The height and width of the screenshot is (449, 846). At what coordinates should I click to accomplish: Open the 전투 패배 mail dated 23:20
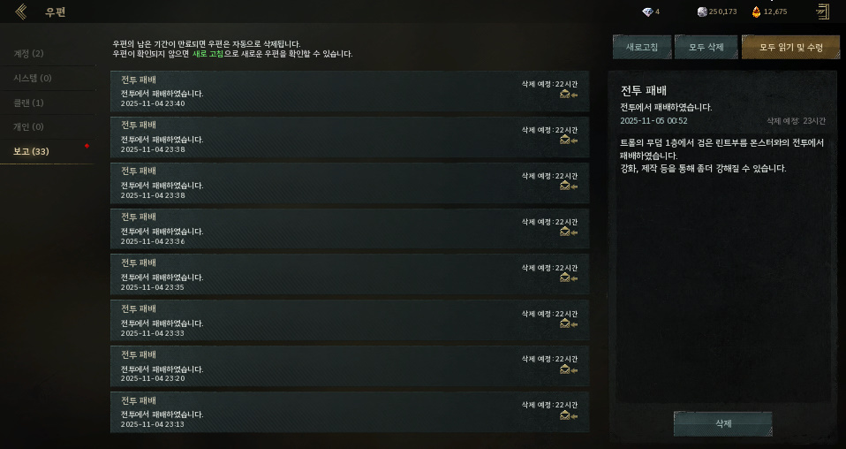350,366
